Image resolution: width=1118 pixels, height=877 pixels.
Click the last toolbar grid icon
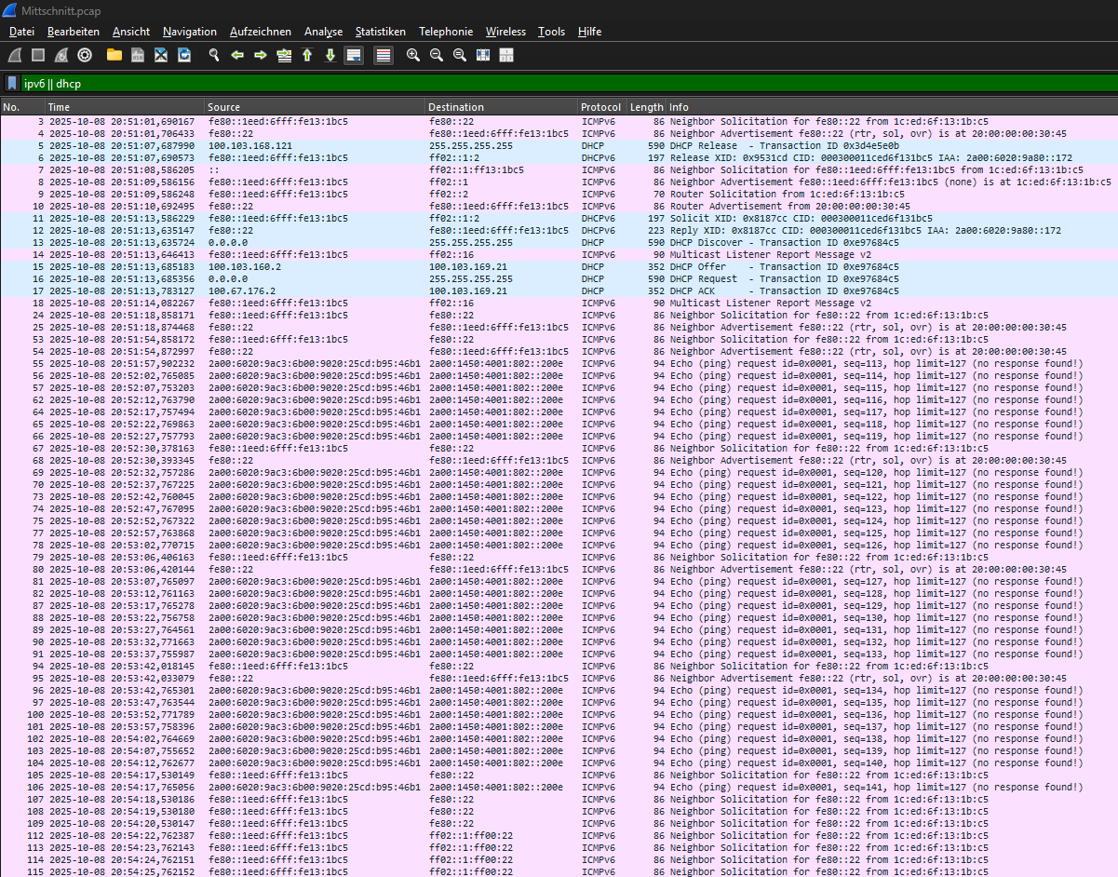506,55
